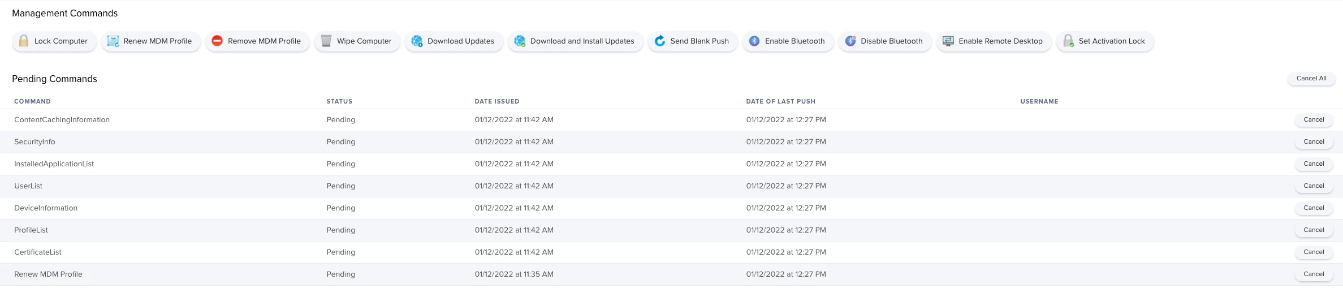The height and width of the screenshot is (288, 1343).
Task: Click the Enable Remote Desktop monitor icon
Action: 948,41
